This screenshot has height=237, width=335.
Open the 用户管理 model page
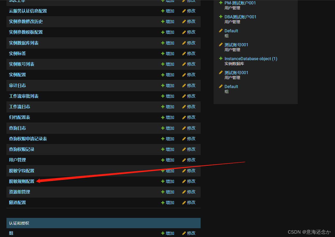tap(17, 160)
